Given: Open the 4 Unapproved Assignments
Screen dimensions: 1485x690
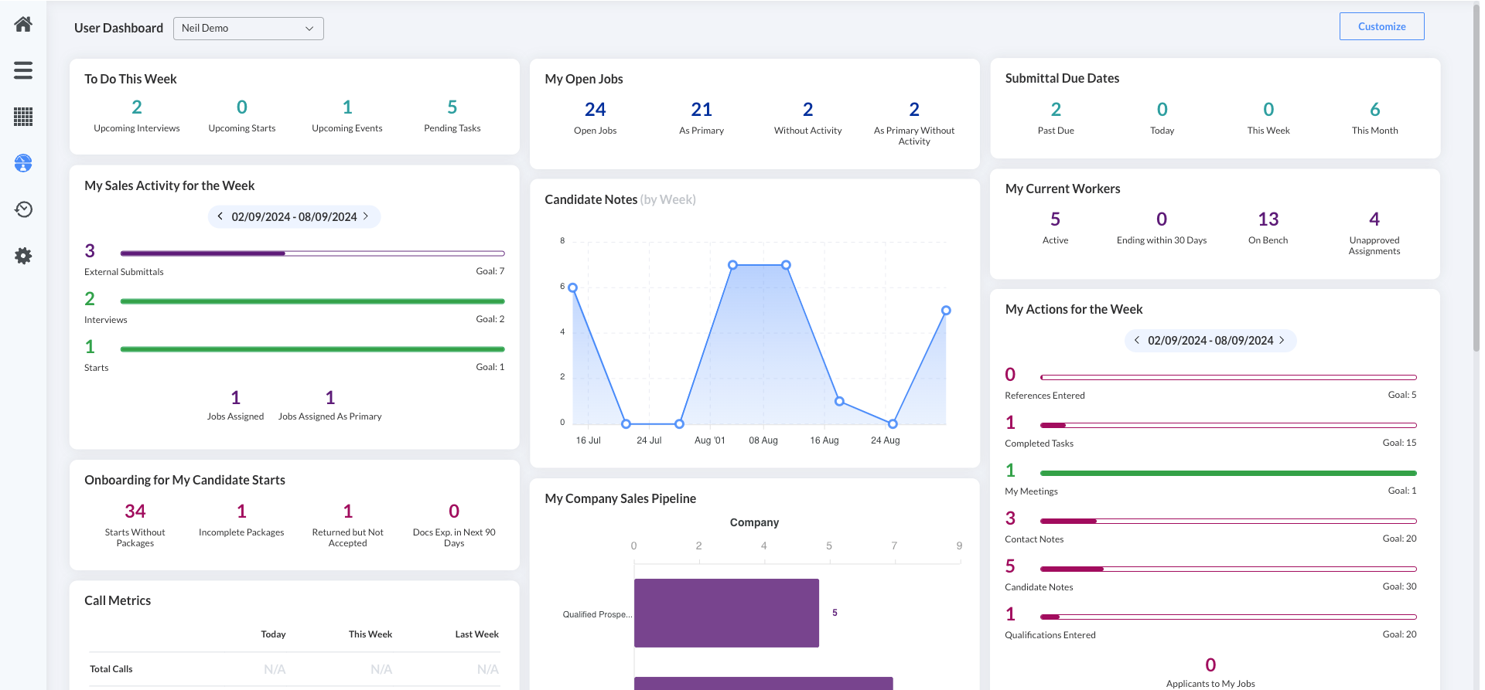Looking at the screenshot, I should pos(1374,219).
